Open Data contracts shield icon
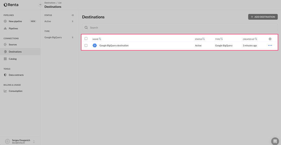Screen dimensions: 281x145 pyautogui.click(x=5, y=75)
